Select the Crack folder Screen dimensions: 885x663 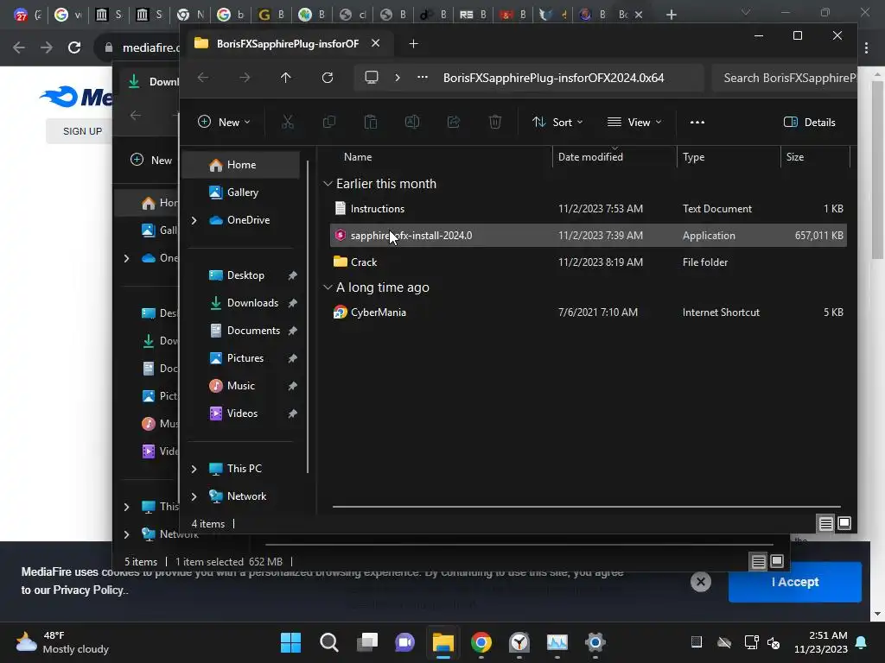tap(588, 262)
